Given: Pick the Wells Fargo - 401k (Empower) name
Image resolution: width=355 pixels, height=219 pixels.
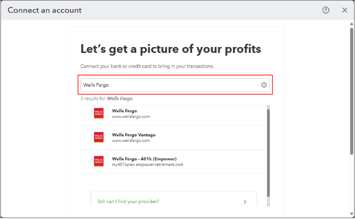Looking at the screenshot, I should click(x=142, y=158).
